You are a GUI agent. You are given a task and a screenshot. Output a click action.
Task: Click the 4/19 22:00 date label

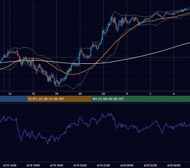tap(103, 165)
